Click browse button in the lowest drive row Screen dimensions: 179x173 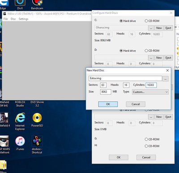tap(151, 117)
